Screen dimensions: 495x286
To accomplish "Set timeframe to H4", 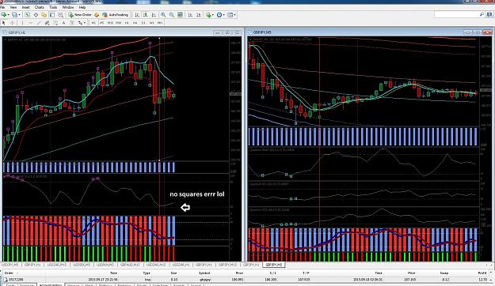I will tap(135, 23).
